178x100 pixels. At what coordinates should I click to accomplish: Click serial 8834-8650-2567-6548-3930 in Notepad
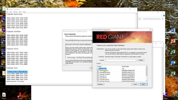pyautogui.click(x=17, y=35)
